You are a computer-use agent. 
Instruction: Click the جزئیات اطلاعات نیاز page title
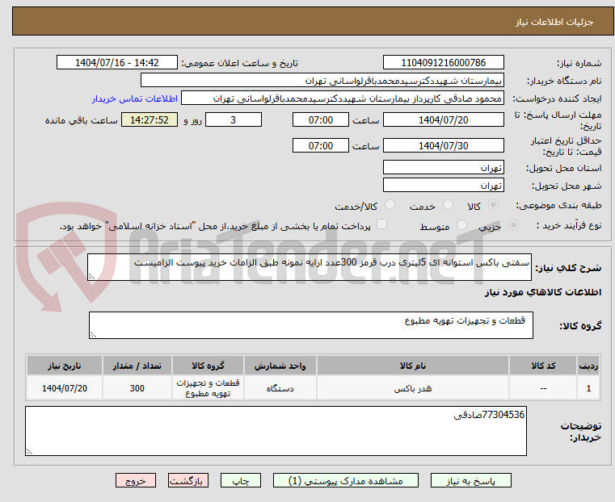[x=554, y=22]
